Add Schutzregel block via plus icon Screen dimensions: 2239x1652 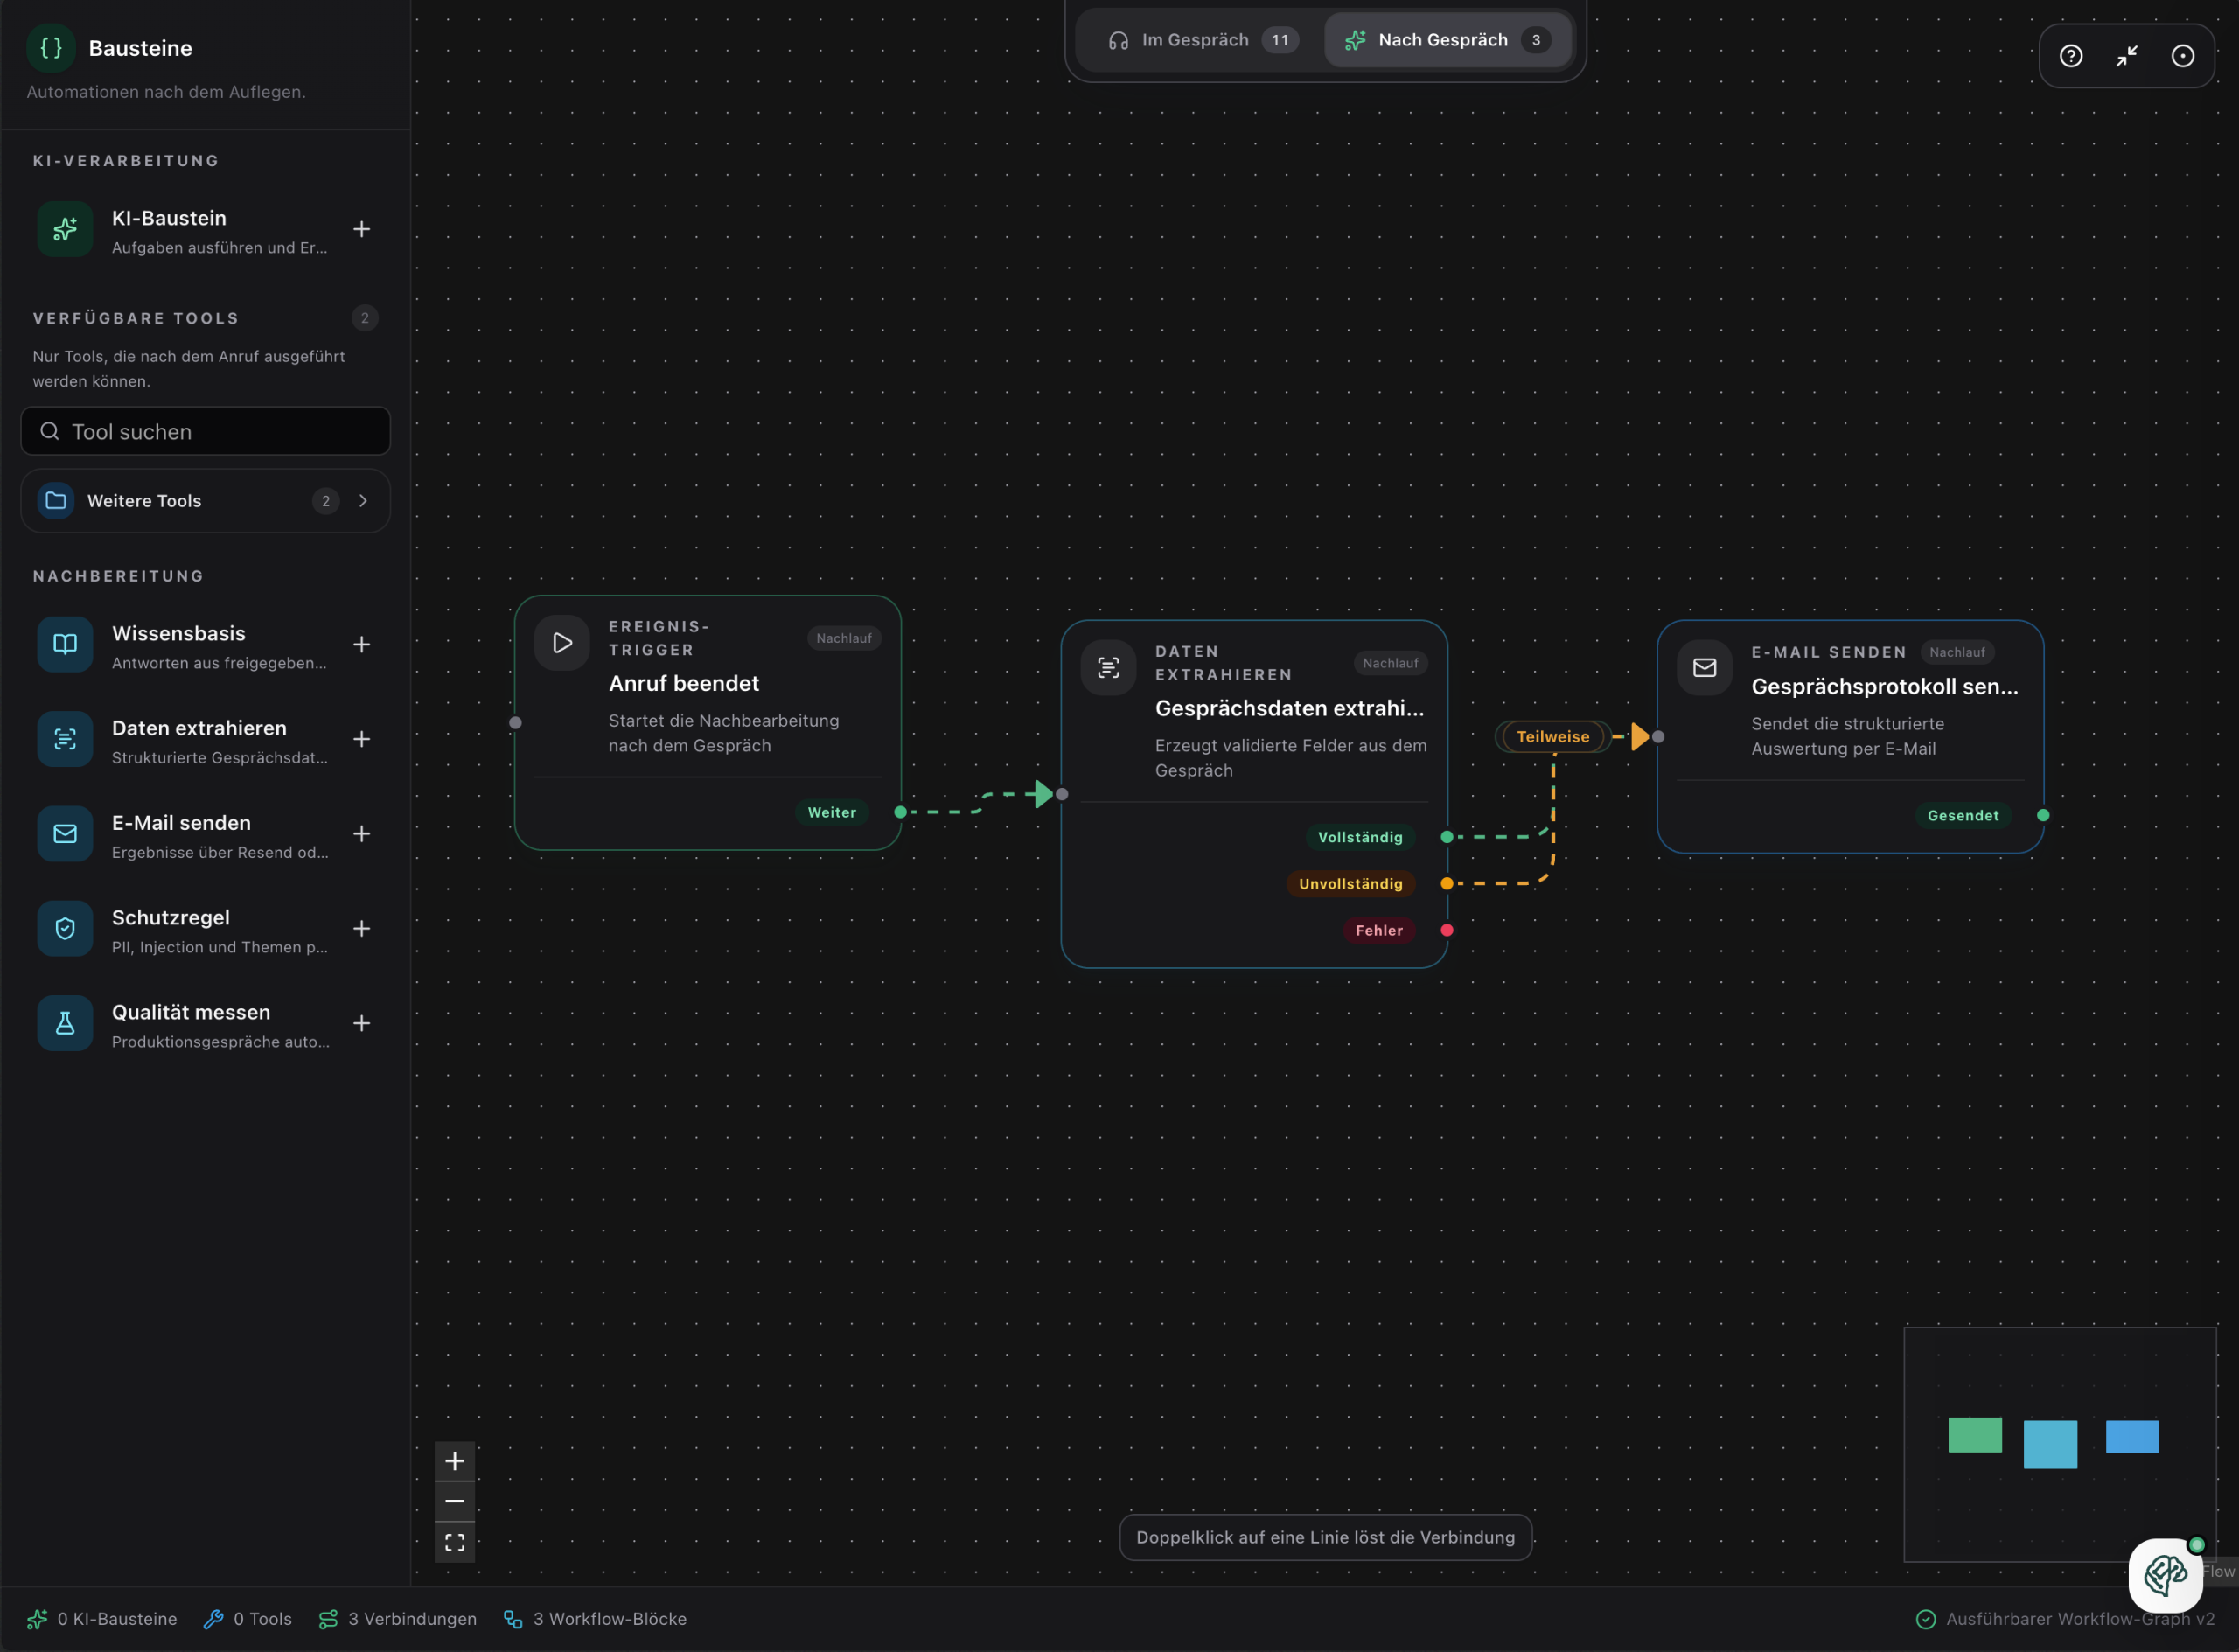pos(362,929)
